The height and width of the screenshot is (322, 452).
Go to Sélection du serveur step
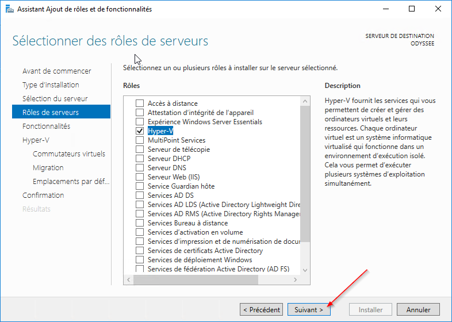pos(55,98)
